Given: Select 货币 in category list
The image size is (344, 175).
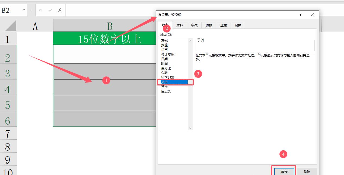Looking at the screenshot, I should pyautogui.click(x=174, y=50).
